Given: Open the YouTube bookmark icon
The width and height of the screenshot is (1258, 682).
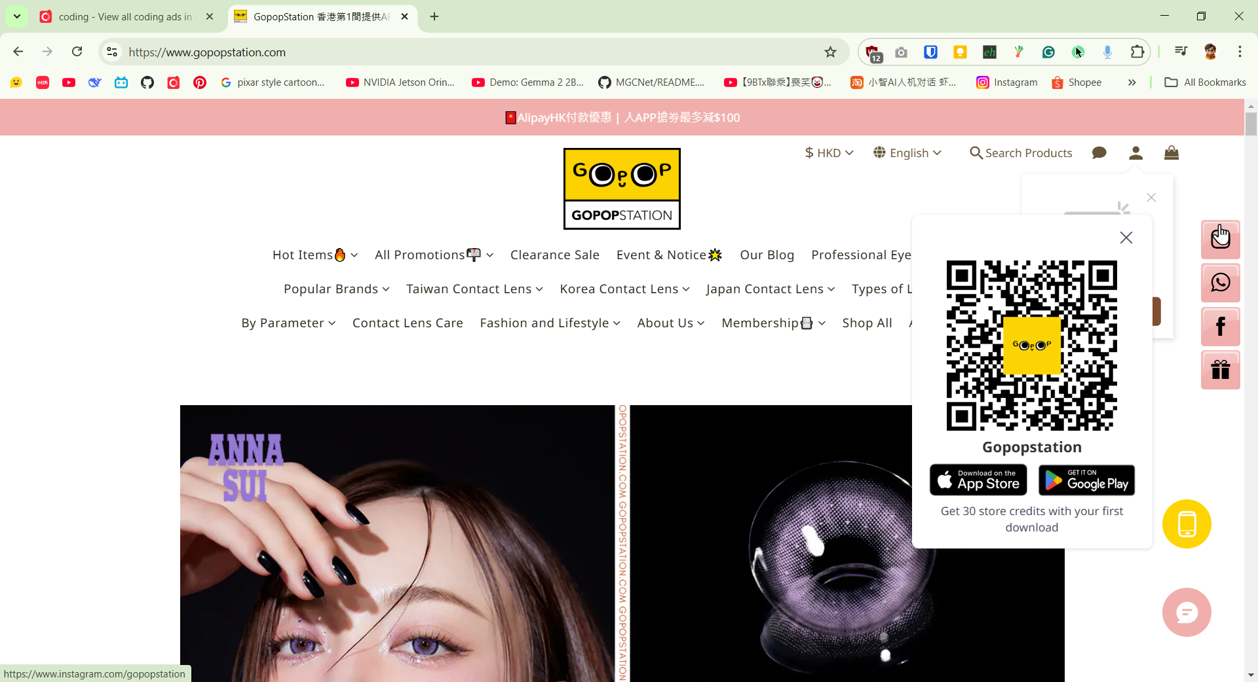Looking at the screenshot, I should tap(68, 82).
